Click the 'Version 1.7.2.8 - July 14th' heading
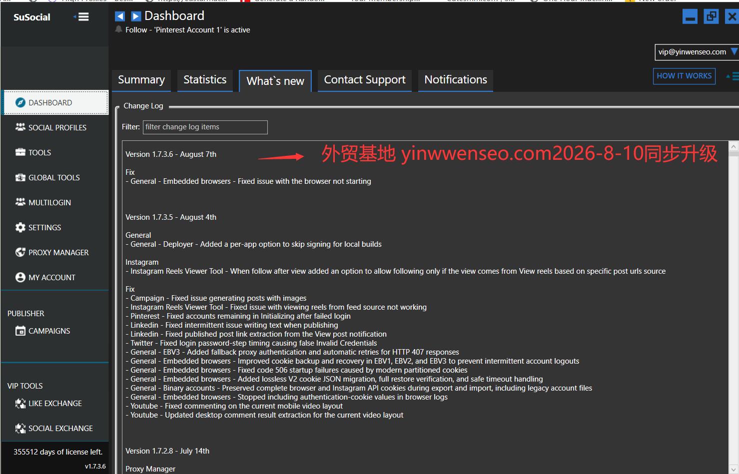The width and height of the screenshot is (739, 474). pyautogui.click(x=167, y=451)
